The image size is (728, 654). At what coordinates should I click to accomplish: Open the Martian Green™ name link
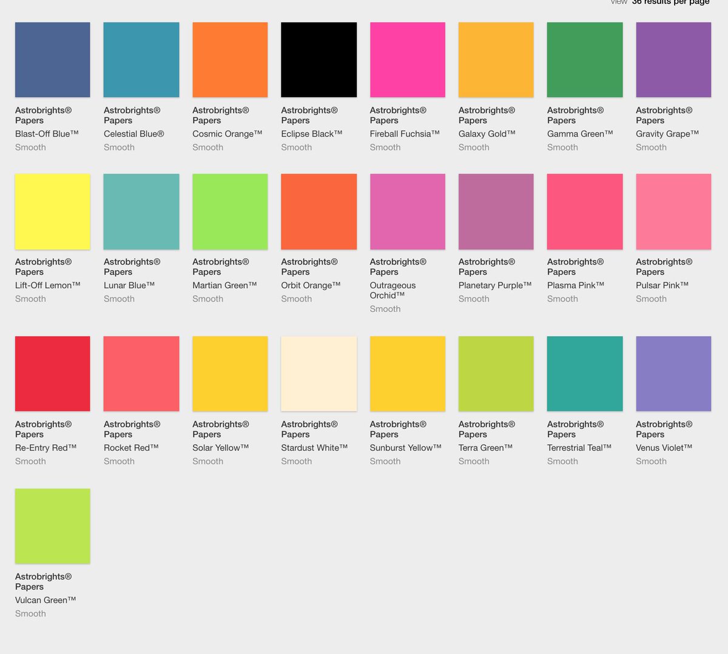click(224, 285)
